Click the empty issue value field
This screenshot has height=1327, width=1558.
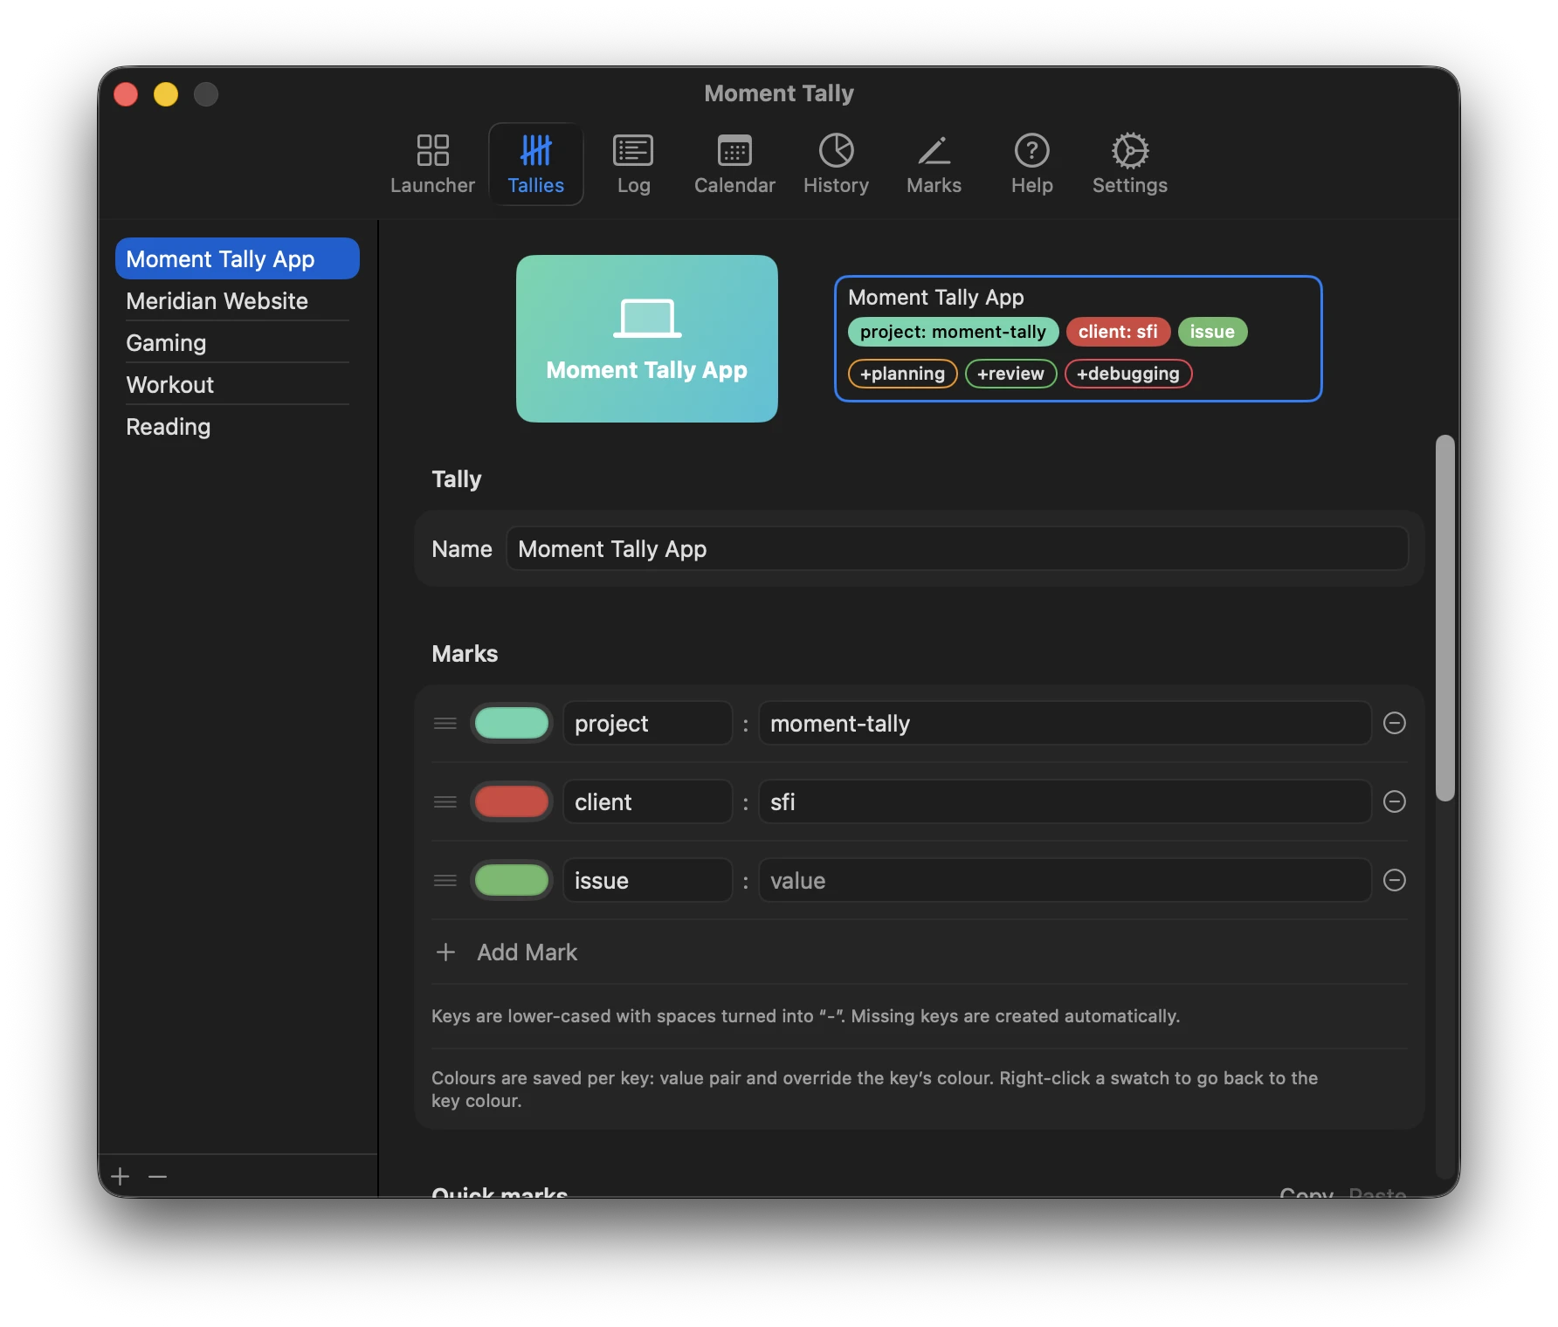(x=1065, y=880)
